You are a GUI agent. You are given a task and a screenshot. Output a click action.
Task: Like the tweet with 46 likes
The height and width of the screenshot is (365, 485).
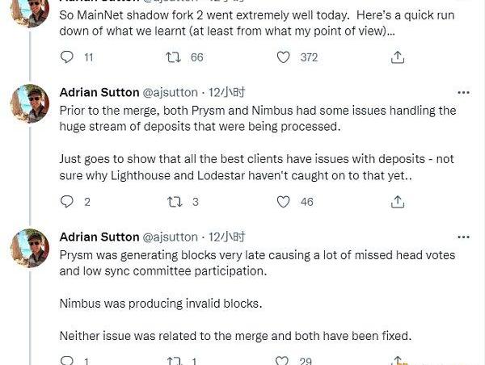click(284, 202)
